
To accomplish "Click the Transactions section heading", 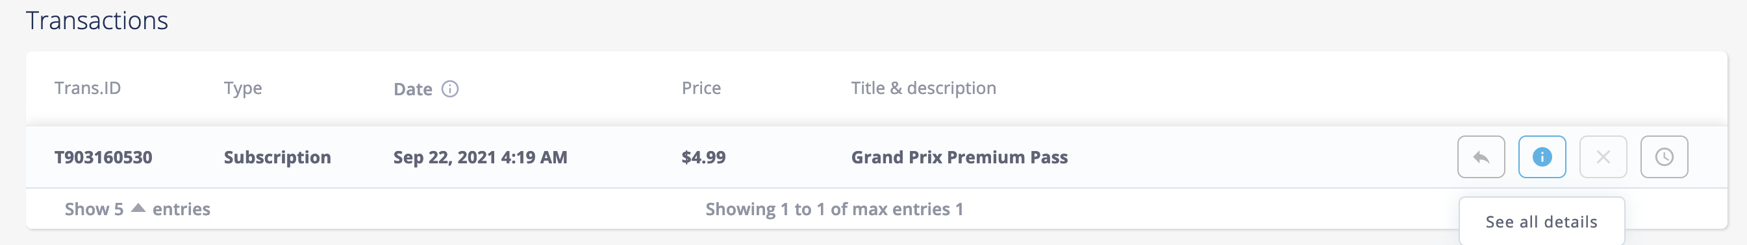I will [x=97, y=21].
